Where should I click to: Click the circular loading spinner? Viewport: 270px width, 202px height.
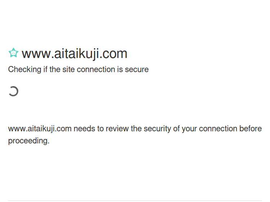click(x=13, y=91)
